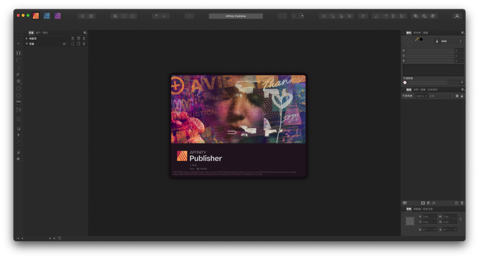
Task: Select the Zoom magnifier tool
Action: pos(18,159)
